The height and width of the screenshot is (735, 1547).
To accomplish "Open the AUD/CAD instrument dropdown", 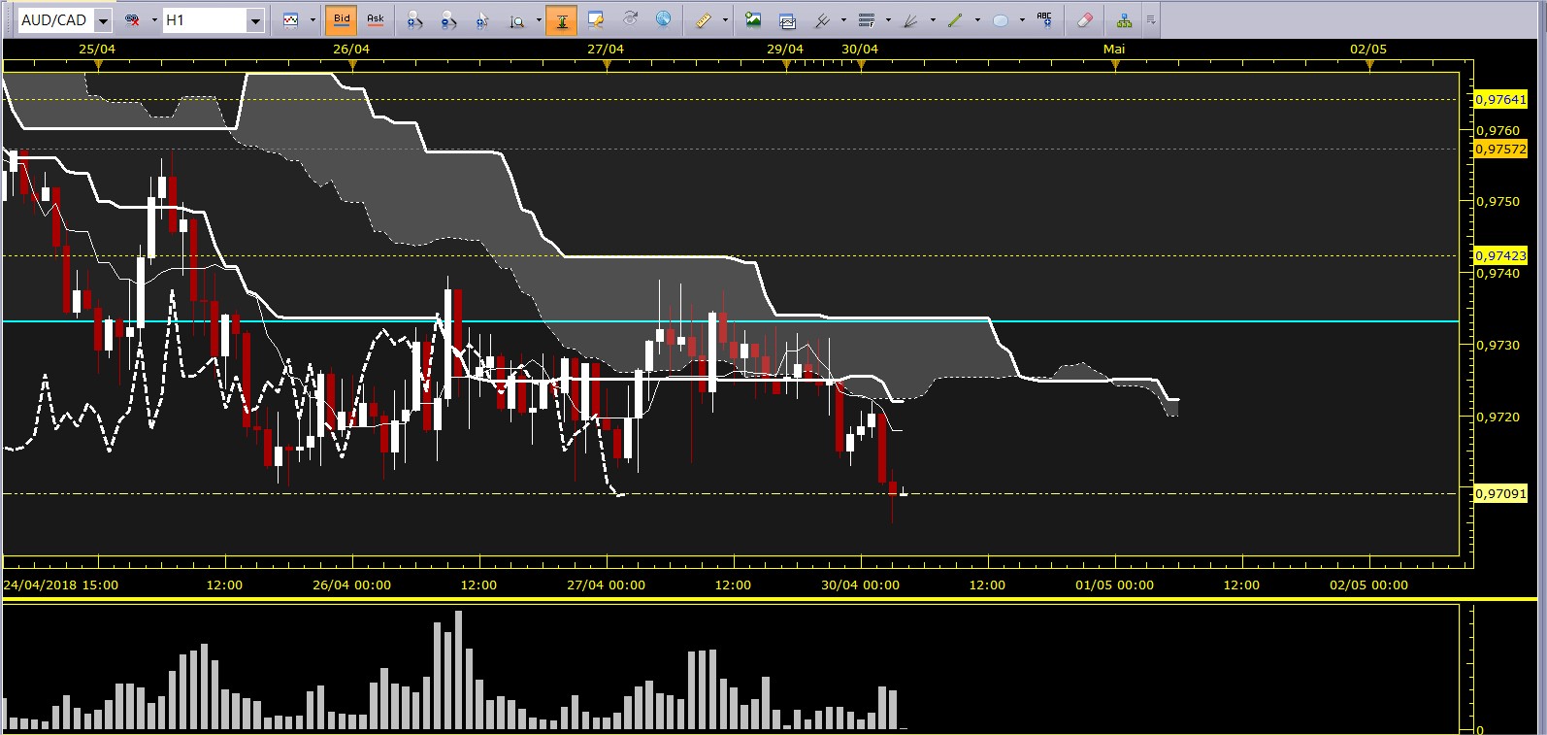I will tap(103, 20).
